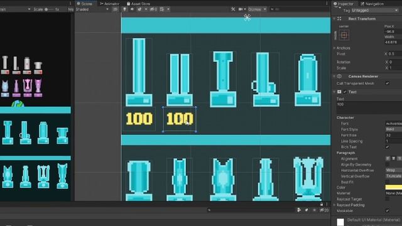Open the yellow text Color swatch
The image size is (402, 226).
click(394, 187)
